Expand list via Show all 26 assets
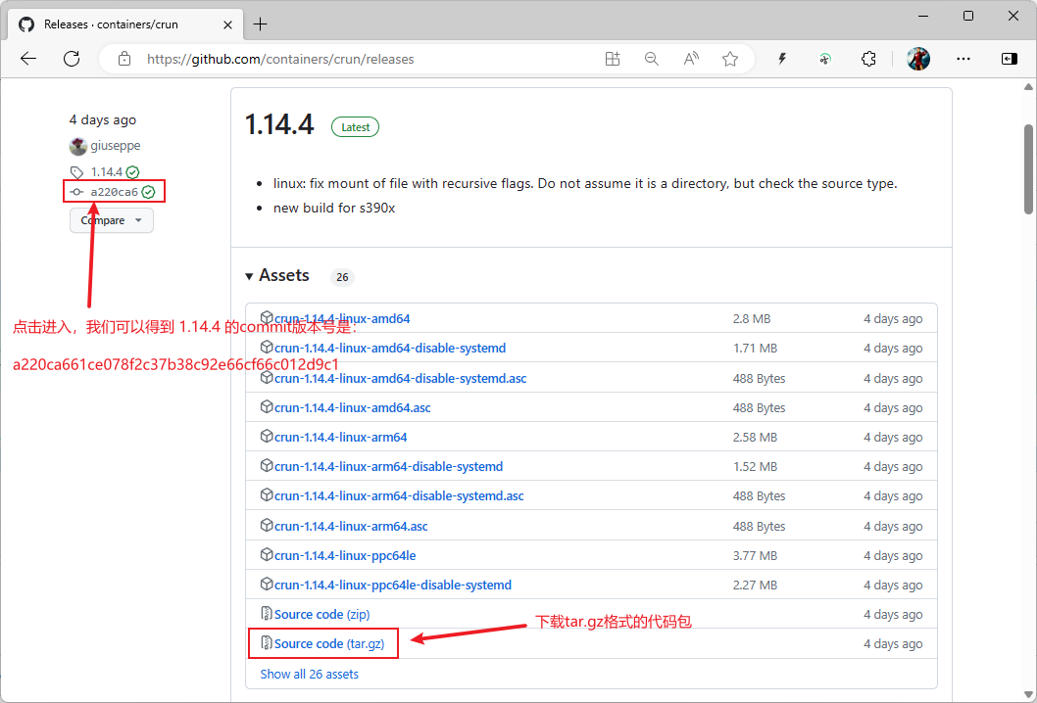Screen dimensions: 1037x703 pyautogui.click(x=309, y=674)
